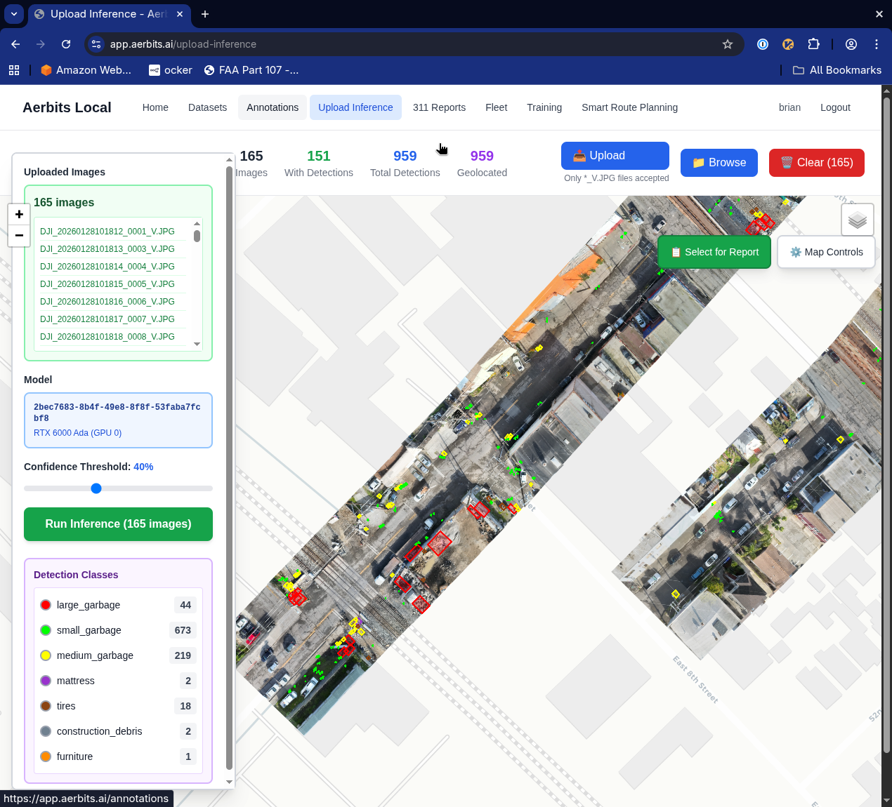Open the All Bookmarks dropdown
Screen dimensions: 892x807
coord(837,69)
